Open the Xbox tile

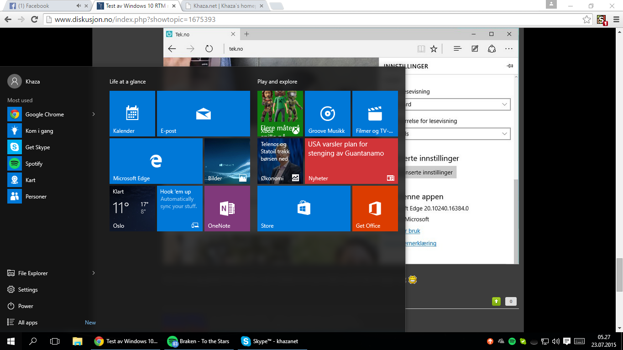coord(280,114)
